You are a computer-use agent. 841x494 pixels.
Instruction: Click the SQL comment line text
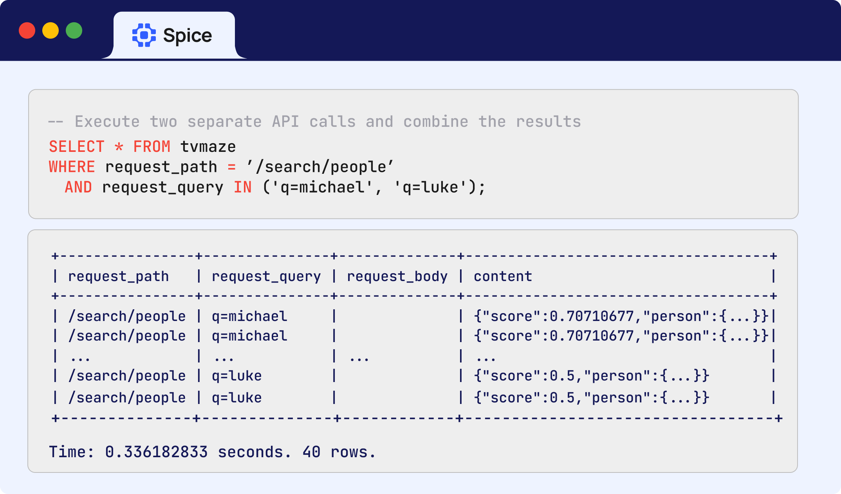click(x=314, y=122)
